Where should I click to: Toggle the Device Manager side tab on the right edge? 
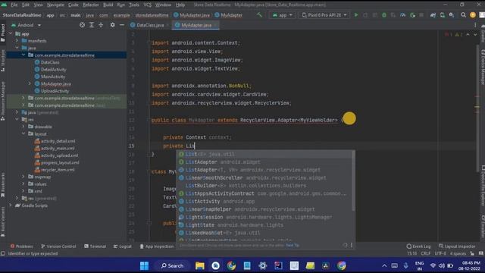click(482, 67)
